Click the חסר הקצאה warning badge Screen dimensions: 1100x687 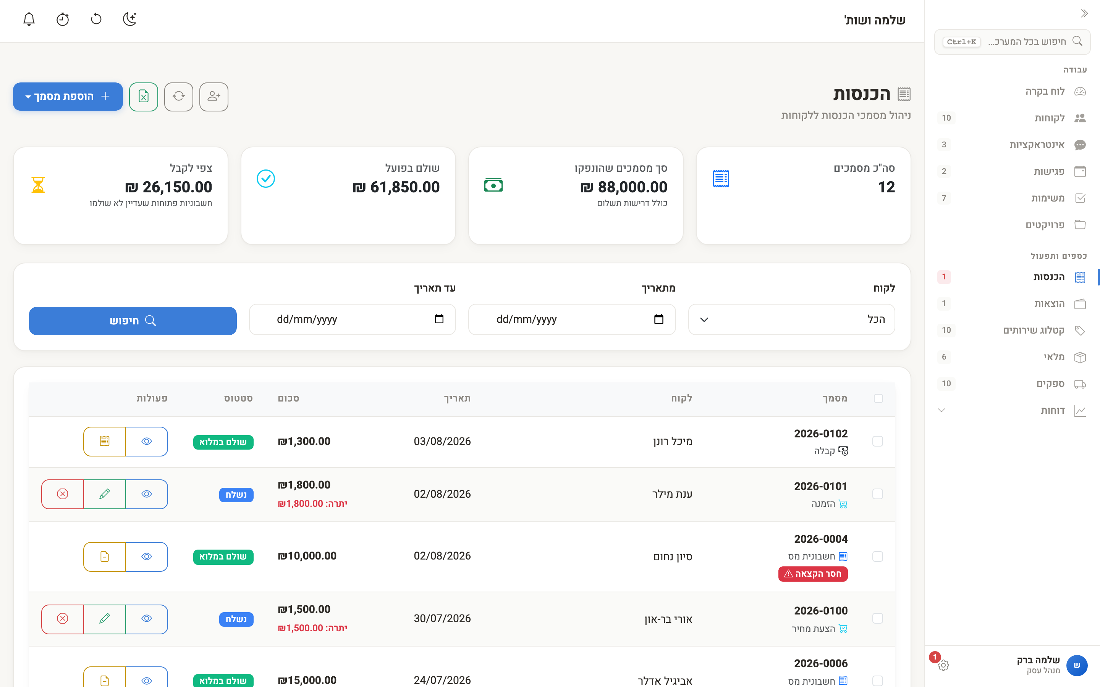click(x=813, y=574)
